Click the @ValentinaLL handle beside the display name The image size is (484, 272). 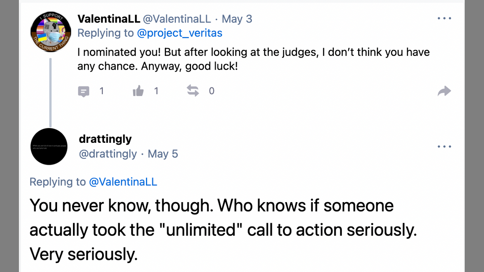(x=177, y=19)
